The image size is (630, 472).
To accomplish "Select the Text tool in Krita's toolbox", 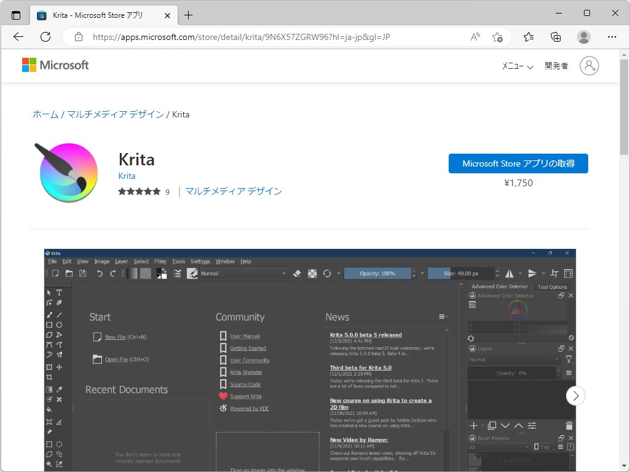I will click(59, 293).
